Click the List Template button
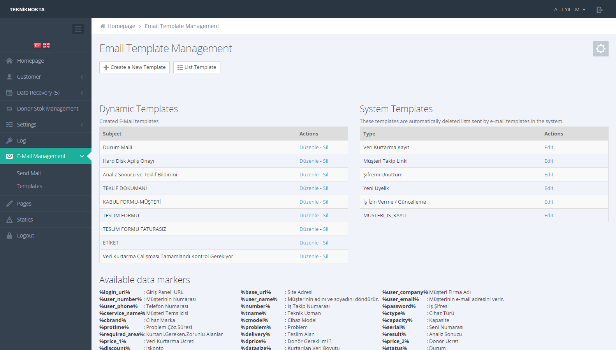This screenshot has width=616, height=350. point(197,67)
